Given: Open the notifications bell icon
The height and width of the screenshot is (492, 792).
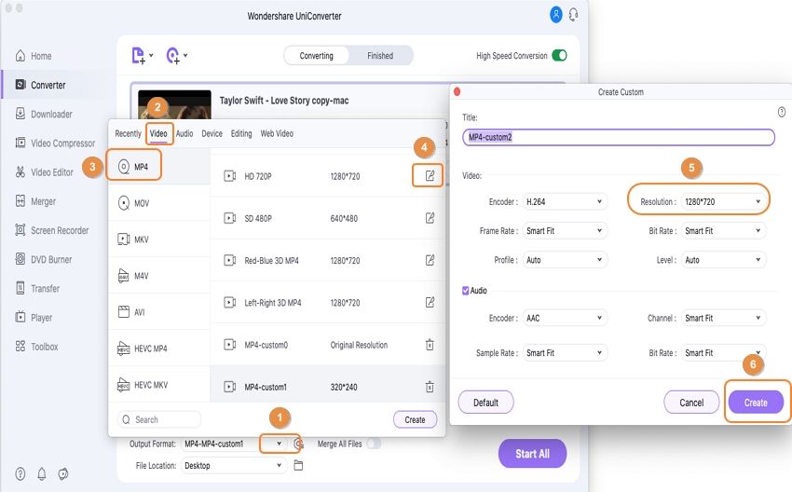Looking at the screenshot, I should [x=42, y=473].
